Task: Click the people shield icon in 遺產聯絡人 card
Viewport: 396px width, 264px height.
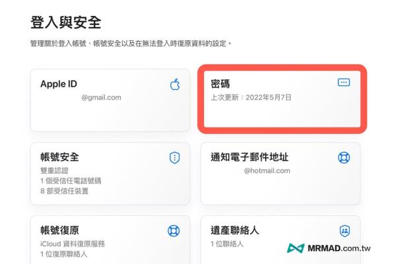Action: (345, 230)
